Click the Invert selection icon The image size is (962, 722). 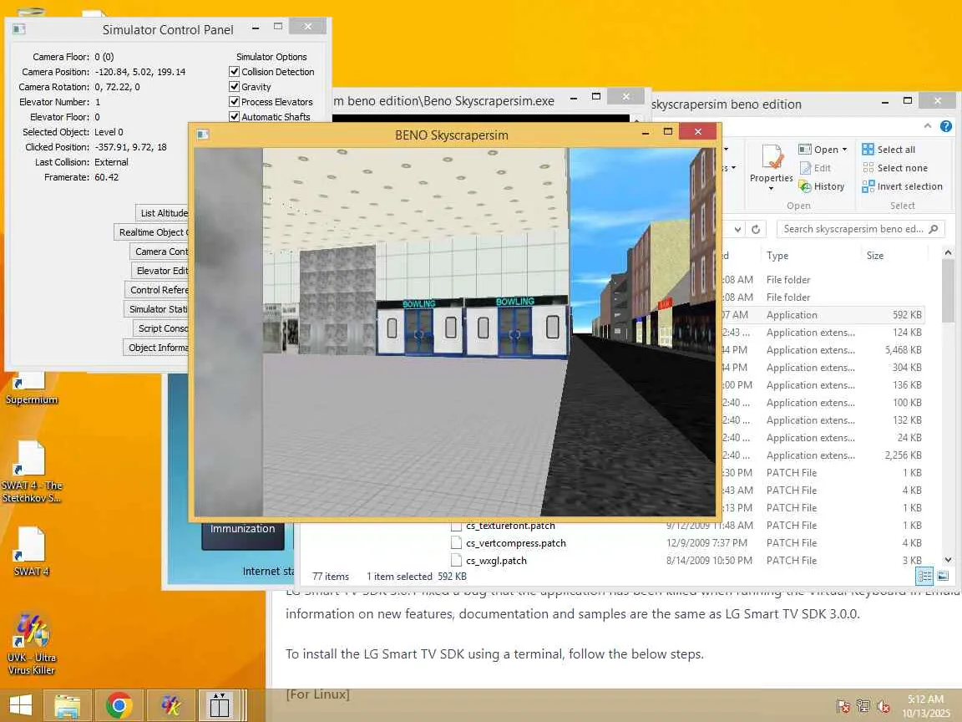(868, 186)
